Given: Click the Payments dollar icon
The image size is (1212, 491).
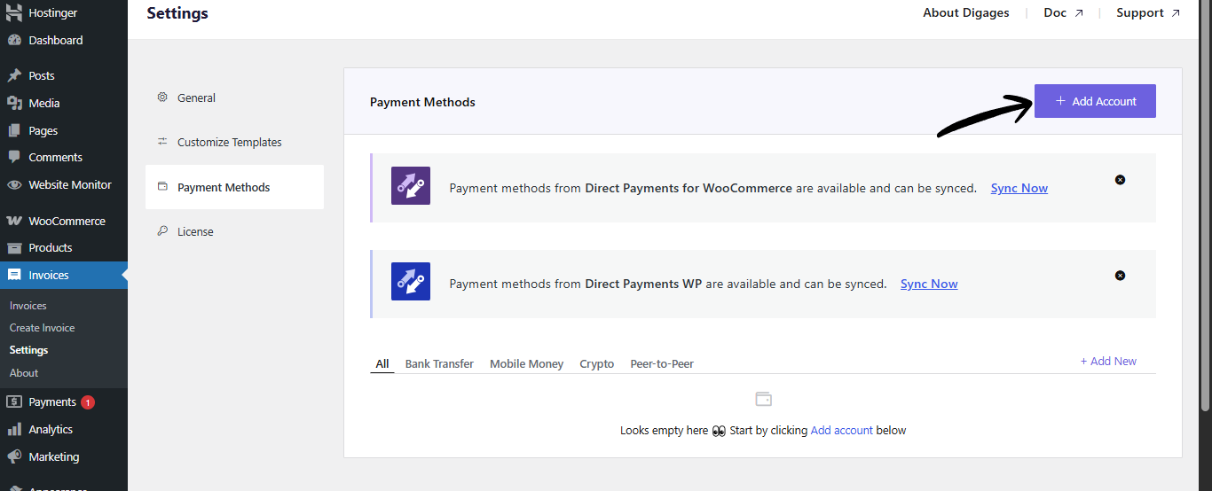Looking at the screenshot, I should point(14,401).
